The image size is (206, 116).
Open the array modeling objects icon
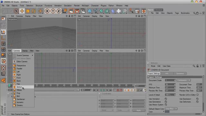pos(107,11)
